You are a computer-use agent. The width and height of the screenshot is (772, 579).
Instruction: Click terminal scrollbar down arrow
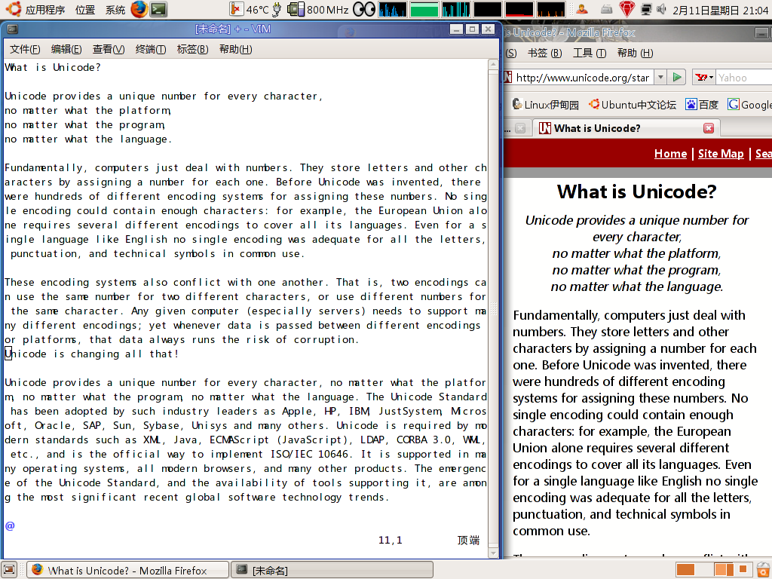[493, 553]
